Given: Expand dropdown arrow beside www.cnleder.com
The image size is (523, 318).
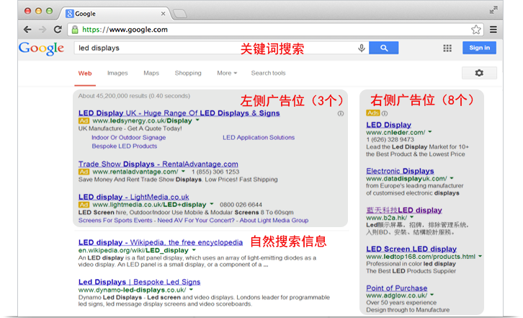Looking at the screenshot, I should [x=430, y=132].
